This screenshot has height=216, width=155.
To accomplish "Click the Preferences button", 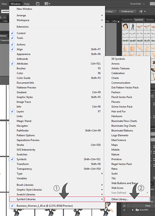I will 127,11.
